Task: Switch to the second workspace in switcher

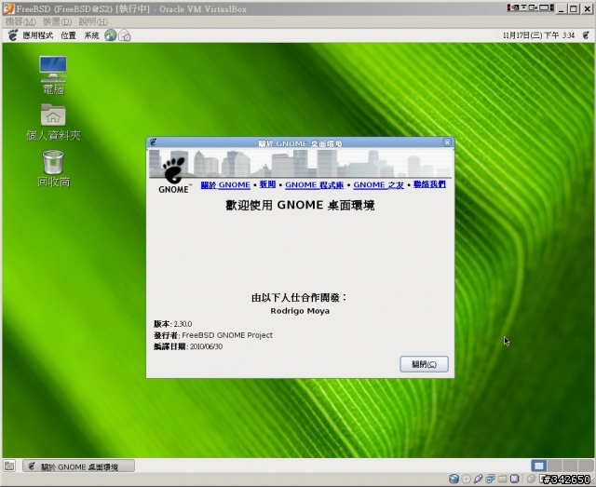Action: click(555, 466)
